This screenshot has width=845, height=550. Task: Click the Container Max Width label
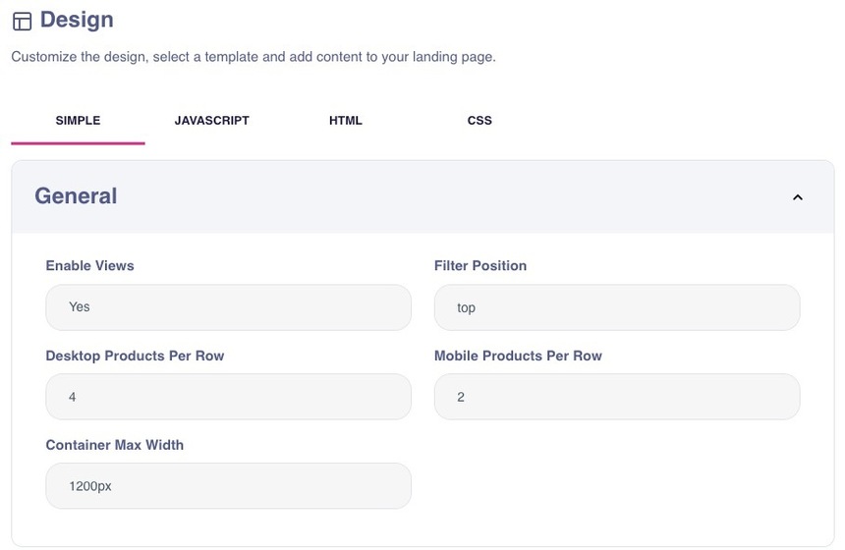114,445
